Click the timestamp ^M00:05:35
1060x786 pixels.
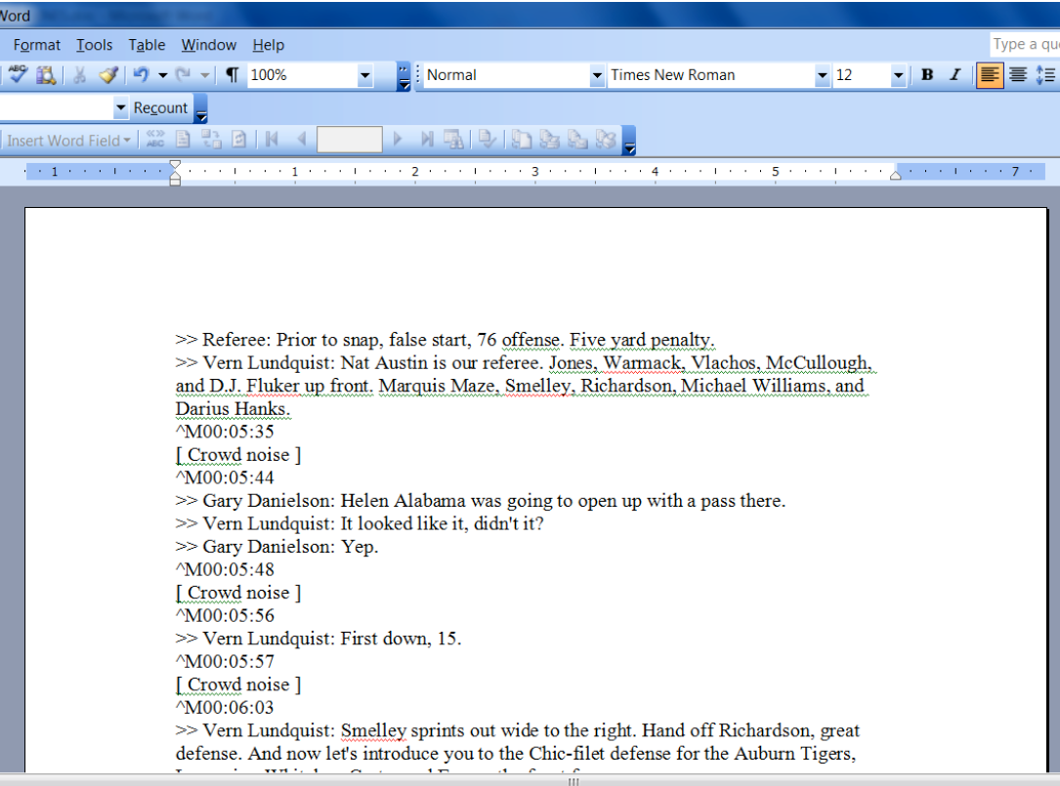coord(225,432)
